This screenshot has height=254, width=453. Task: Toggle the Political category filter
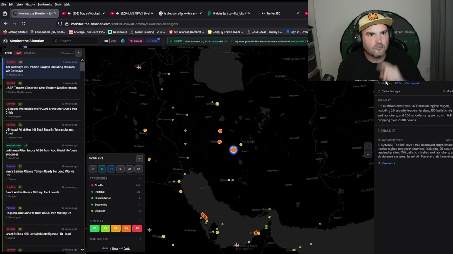115,192
